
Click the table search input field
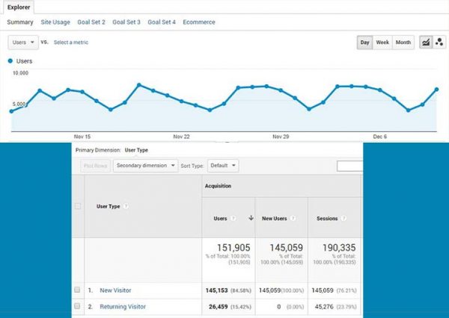[349, 166]
